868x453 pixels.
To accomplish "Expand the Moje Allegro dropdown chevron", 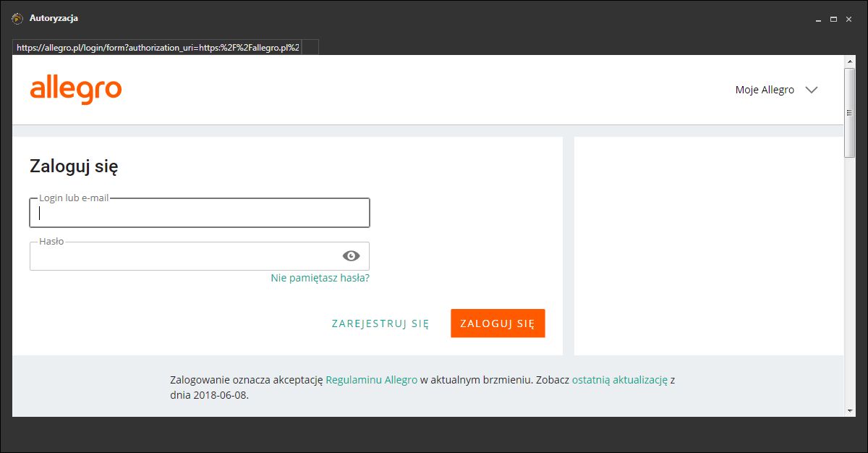I will coord(812,90).
